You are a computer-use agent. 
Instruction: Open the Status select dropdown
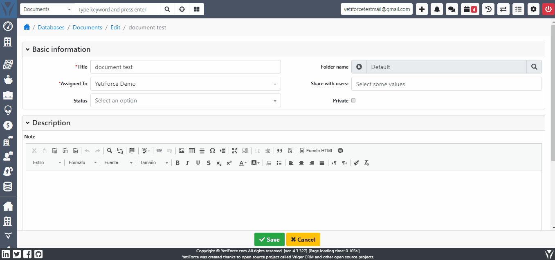point(186,100)
